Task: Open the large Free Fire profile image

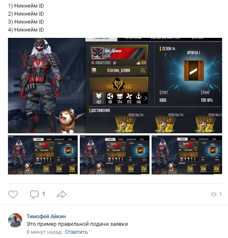Action: tap(115, 85)
